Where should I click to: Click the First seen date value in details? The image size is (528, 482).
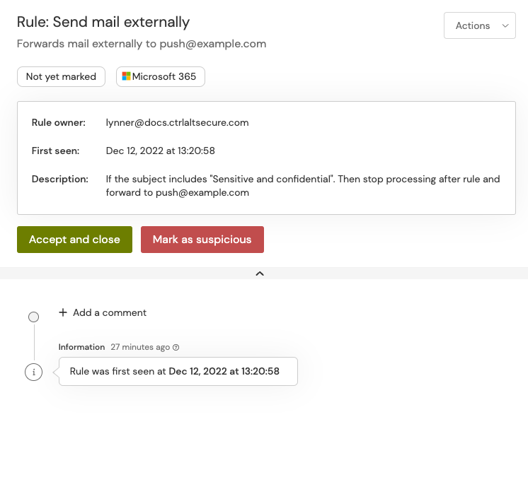[160, 151]
